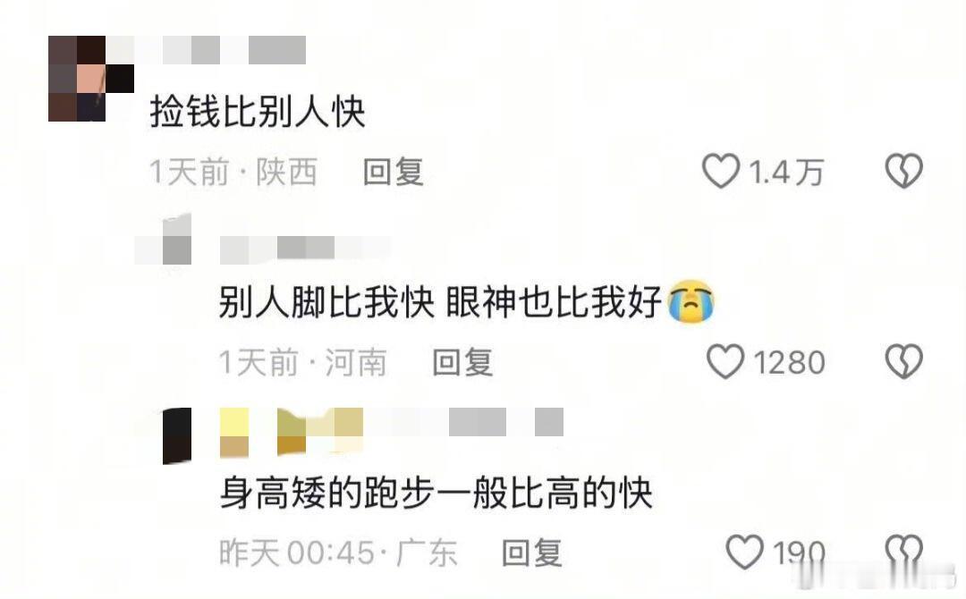This screenshot has width=966, height=599.
Task: Dislike the 别人脚比我快 reply
Action: pyautogui.click(x=903, y=361)
